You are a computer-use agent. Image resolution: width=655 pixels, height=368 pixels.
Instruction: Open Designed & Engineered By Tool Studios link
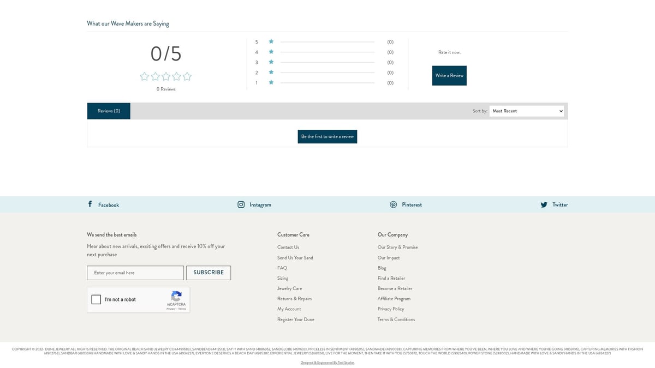pos(327,363)
